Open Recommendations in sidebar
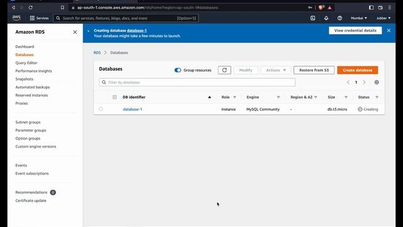Viewport: 403px width, 227px height. tap(31, 192)
